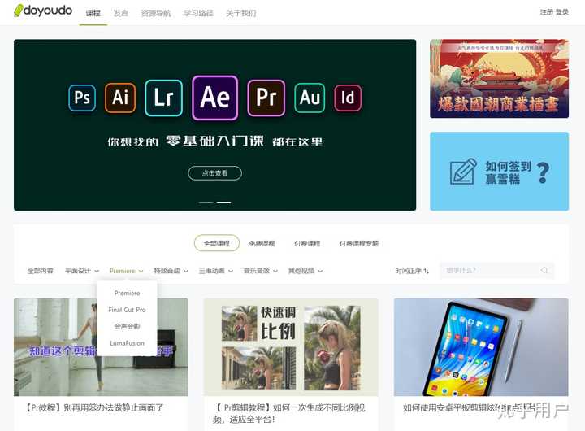The image size is (585, 431).
Task: Open the 爆款国潮商业插画 promo image
Action: tap(499, 78)
